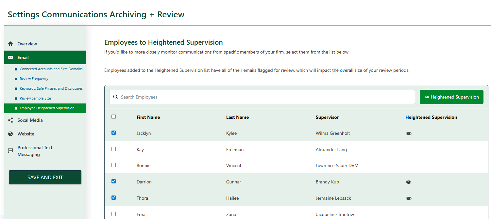Screen dimensions: 491x219
Task: Check the checkbox for Kay Freeman
Action: point(113,149)
